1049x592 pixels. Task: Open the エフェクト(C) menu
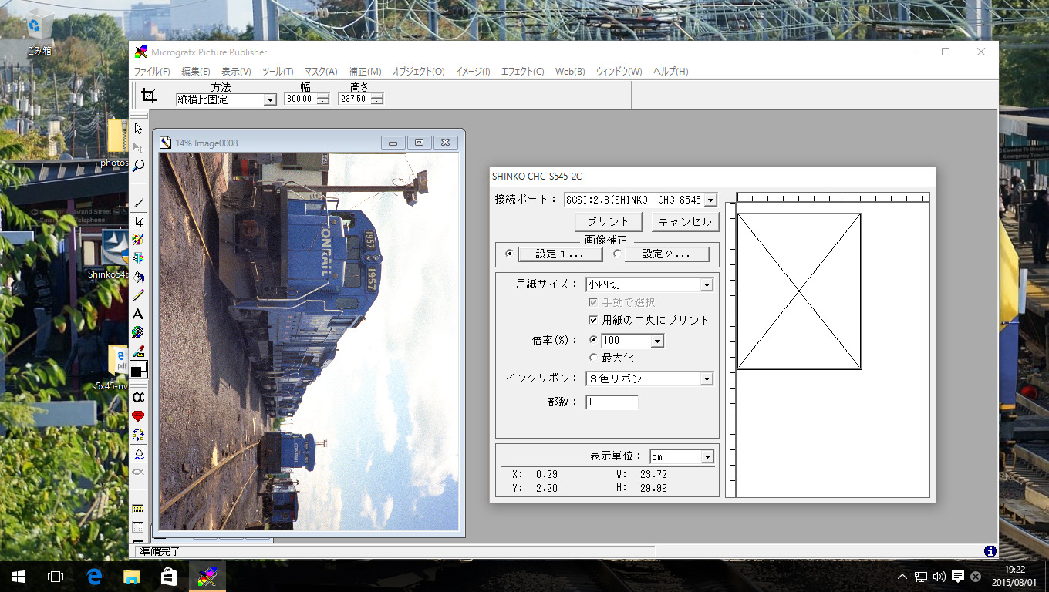522,72
